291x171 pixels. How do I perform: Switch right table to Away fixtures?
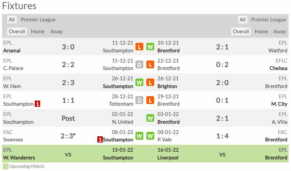[x=279, y=32]
